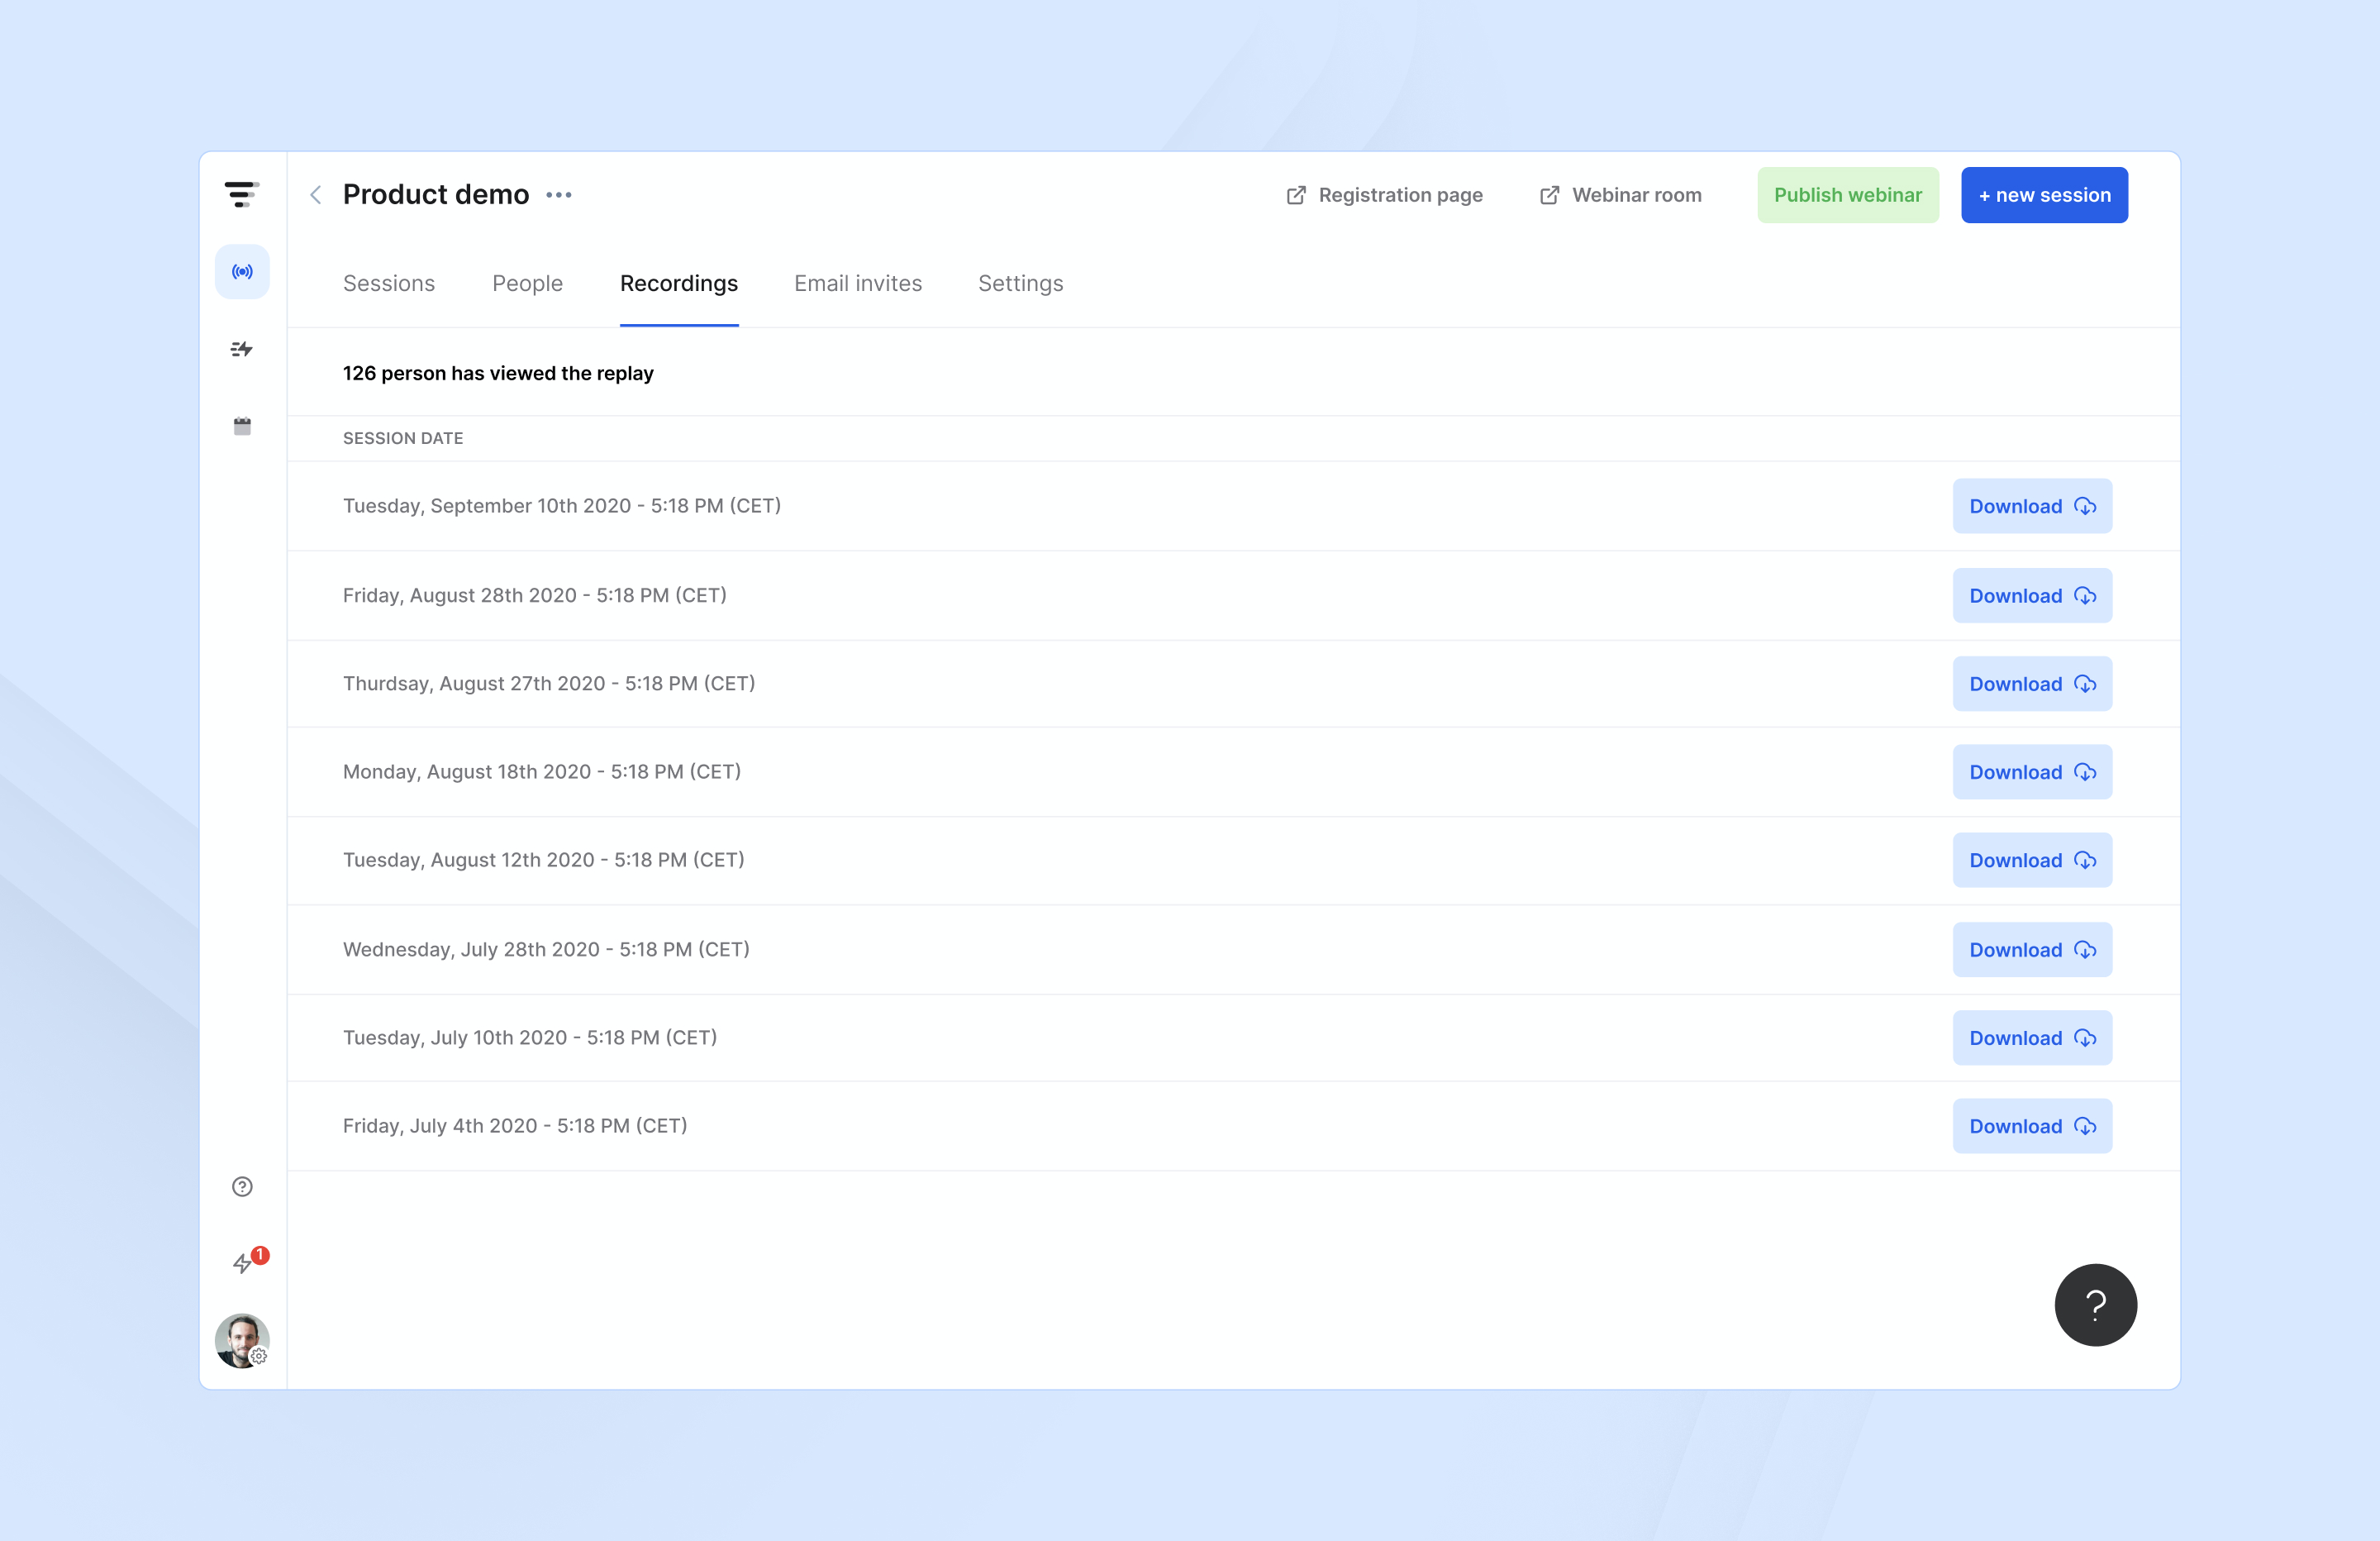The image size is (2380, 1541).
Task: Click the + new session button
Action: [x=2044, y=195]
